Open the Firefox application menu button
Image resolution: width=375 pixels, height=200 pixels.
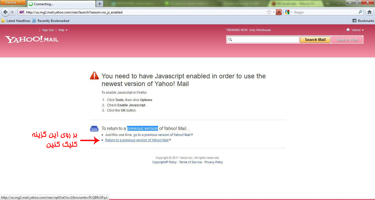click(13, 2)
